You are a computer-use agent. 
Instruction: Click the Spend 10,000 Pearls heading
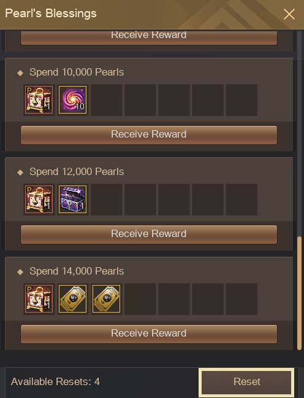pyautogui.click(x=77, y=72)
